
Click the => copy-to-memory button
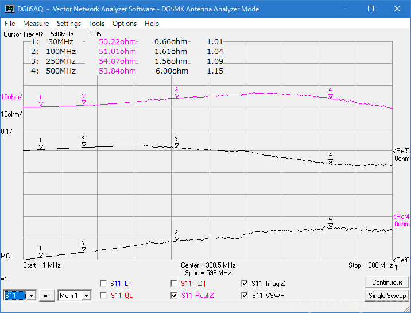pos(47,296)
